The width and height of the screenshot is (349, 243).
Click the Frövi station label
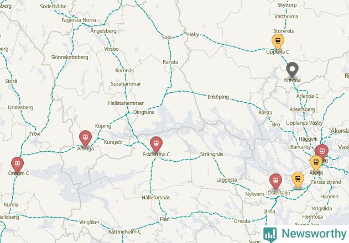[x=35, y=134]
